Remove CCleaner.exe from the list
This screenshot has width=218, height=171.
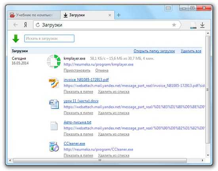[x=114, y=156]
